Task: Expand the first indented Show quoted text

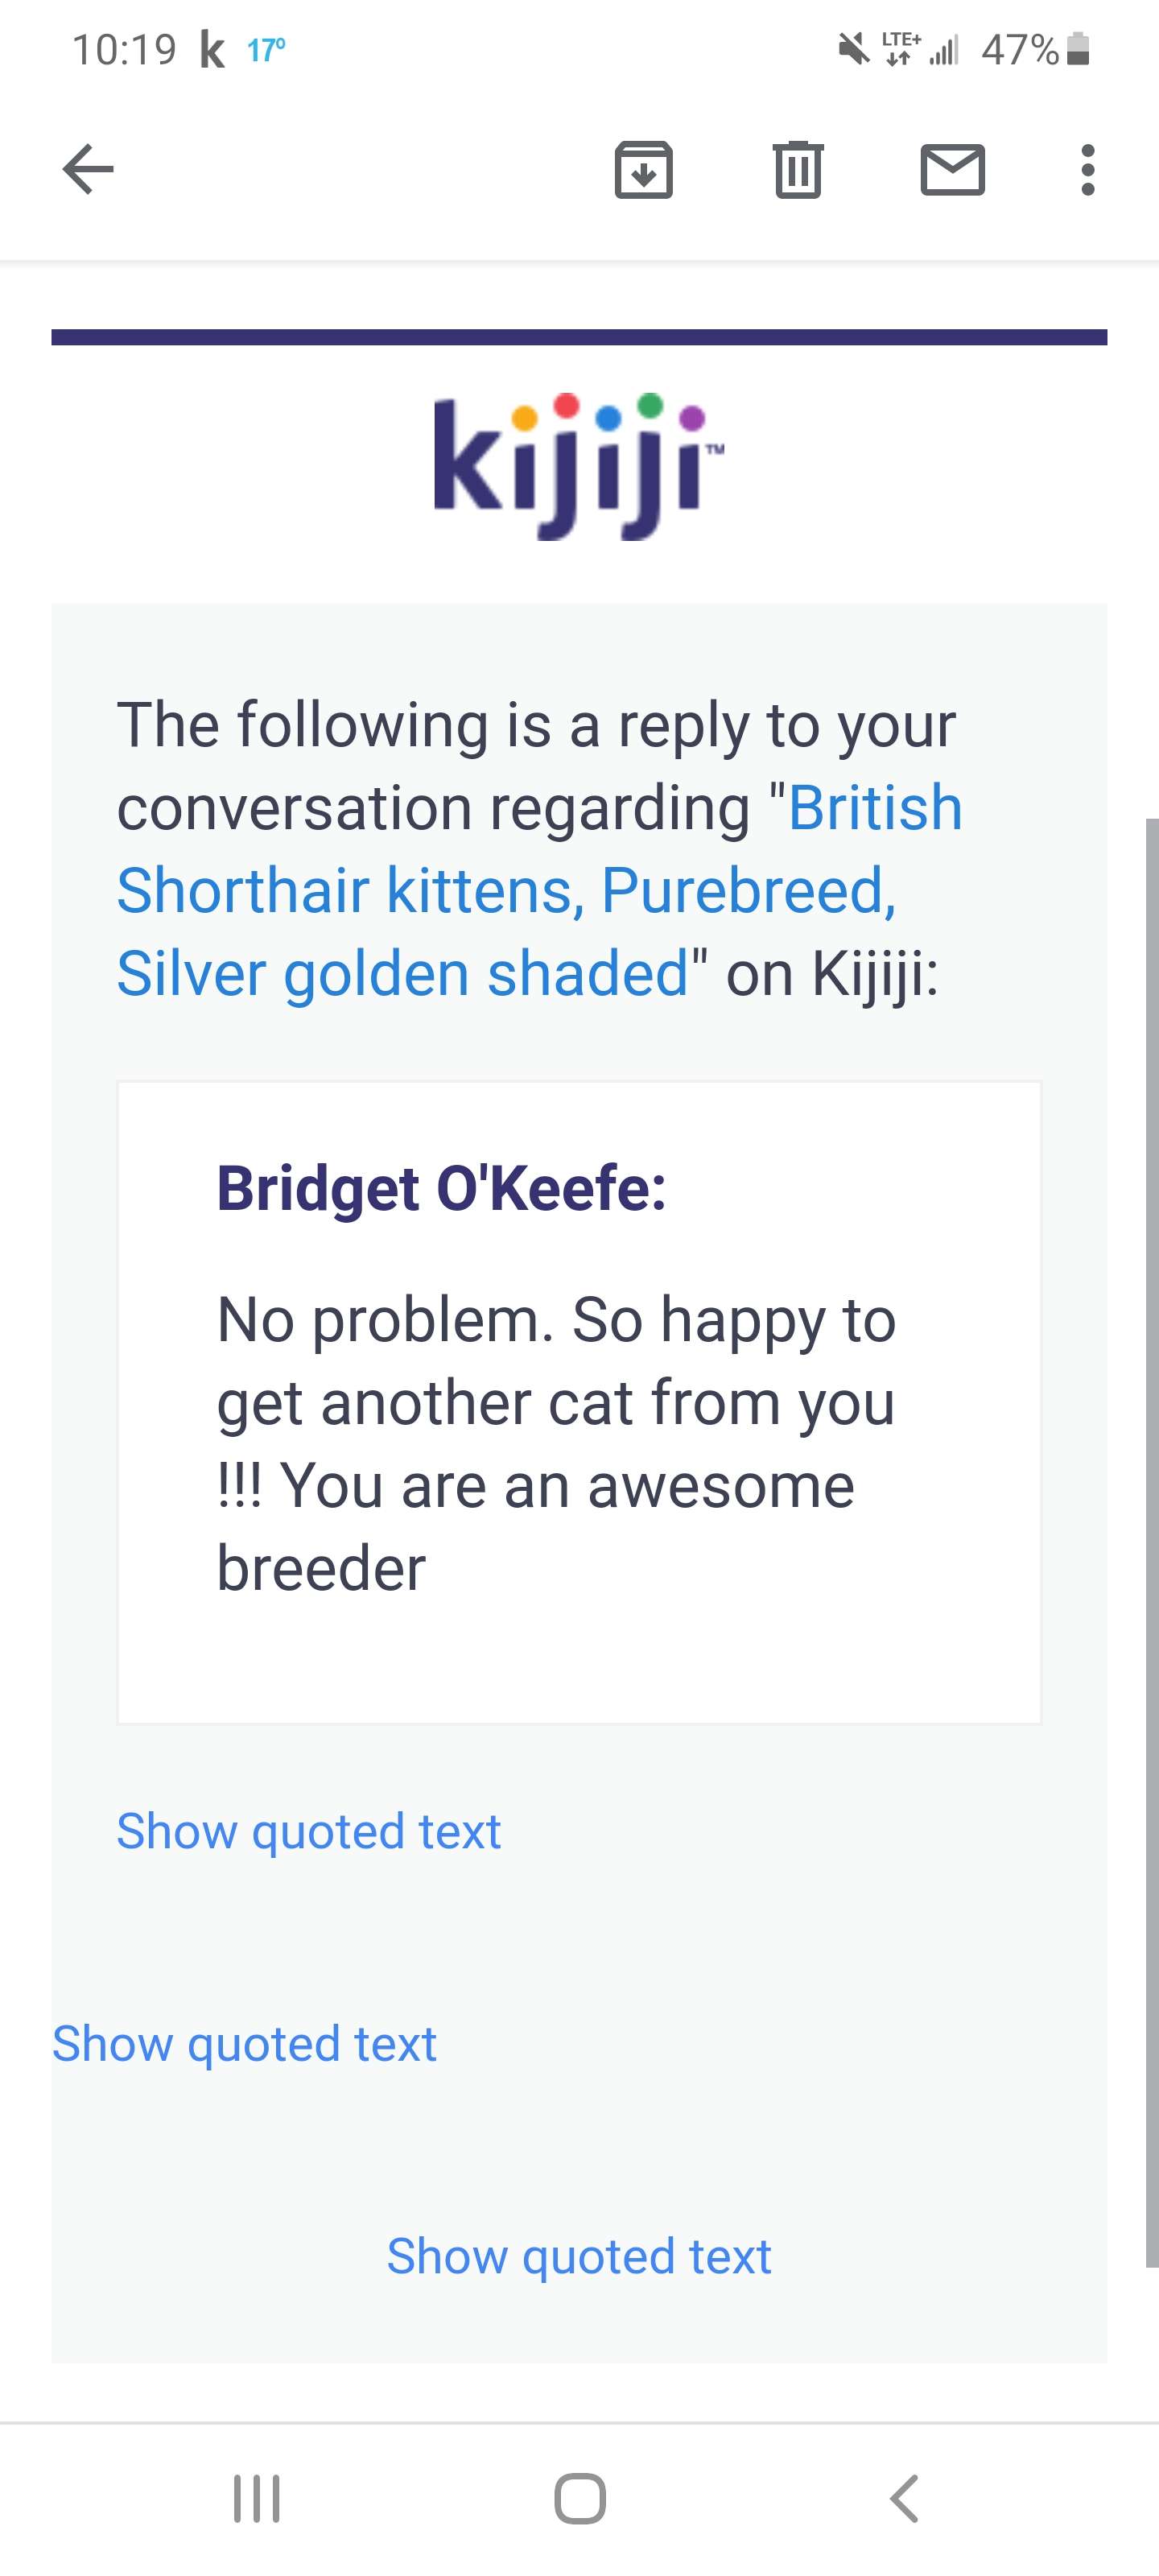Action: click(308, 1831)
